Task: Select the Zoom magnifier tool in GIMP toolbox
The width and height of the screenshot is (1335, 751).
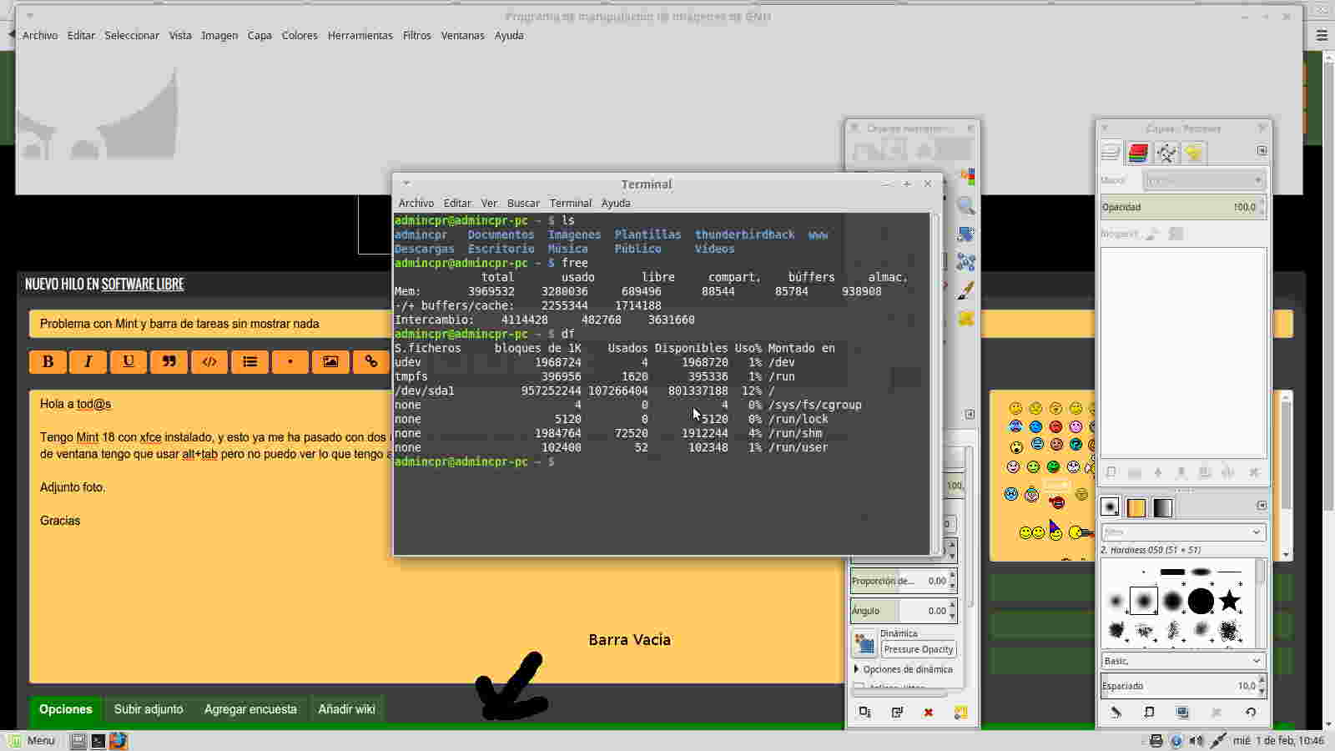Action: click(x=966, y=205)
